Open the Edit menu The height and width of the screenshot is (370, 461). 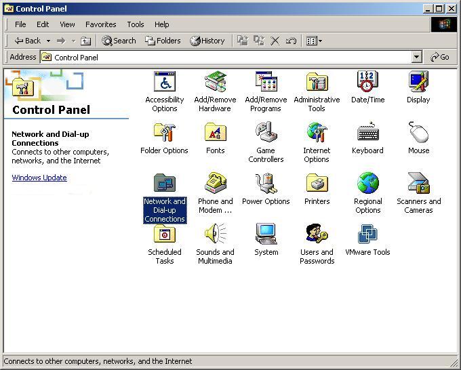click(x=43, y=24)
